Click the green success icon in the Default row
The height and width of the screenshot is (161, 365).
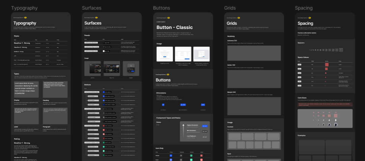click(191, 155)
